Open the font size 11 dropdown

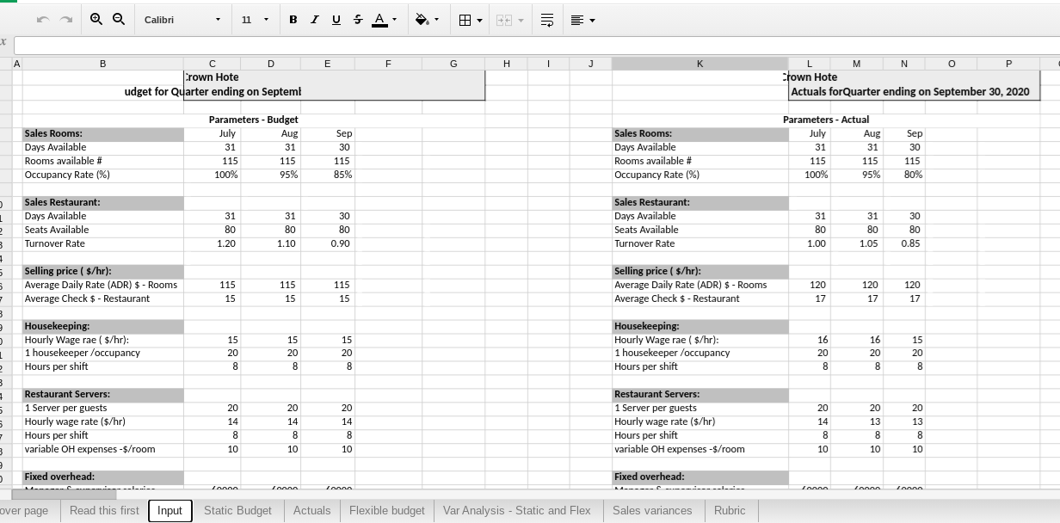(x=255, y=19)
